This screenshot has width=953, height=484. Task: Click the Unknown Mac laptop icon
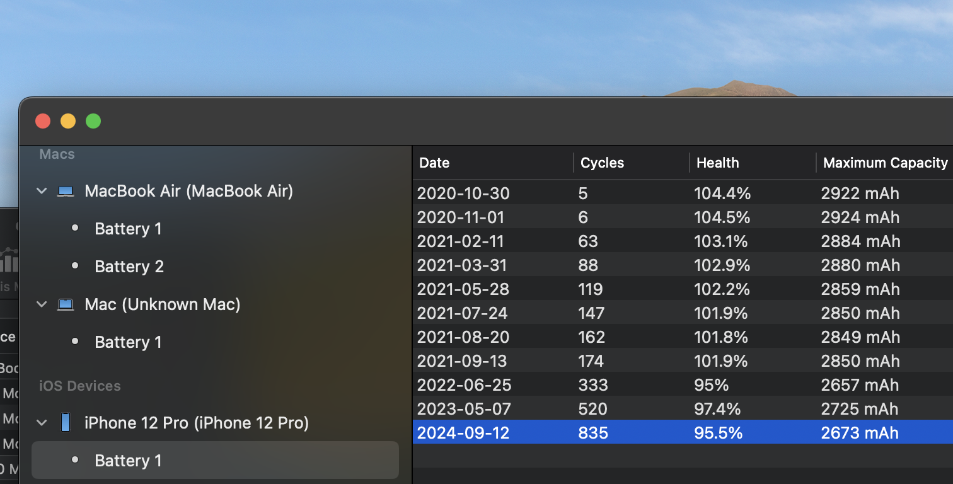tap(66, 304)
